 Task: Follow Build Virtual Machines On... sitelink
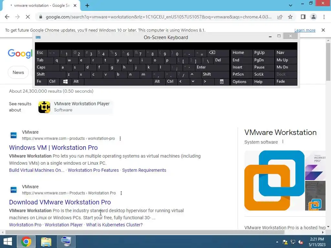pyautogui.click(x=37, y=170)
